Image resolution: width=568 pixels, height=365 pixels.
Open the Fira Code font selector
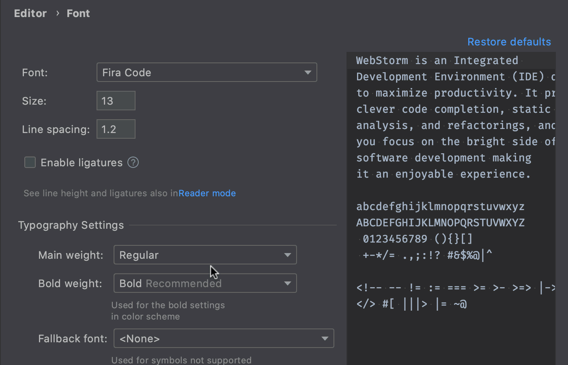pos(207,72)
